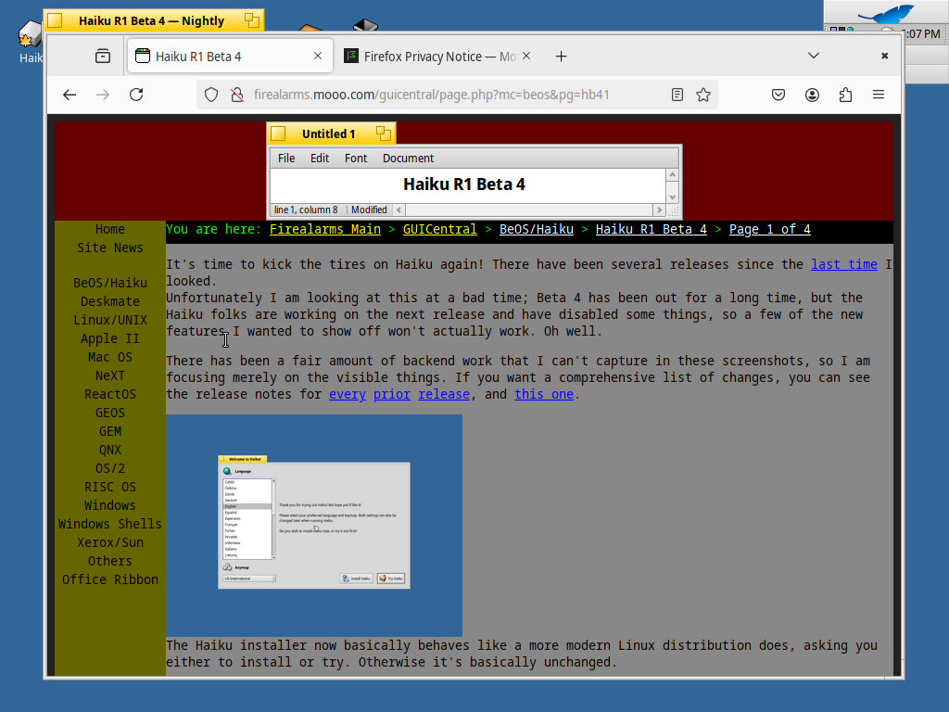Click the scroll up arrow in Untitled 1
This screenshot has width=949, height=712.
[x=672, y=174]
